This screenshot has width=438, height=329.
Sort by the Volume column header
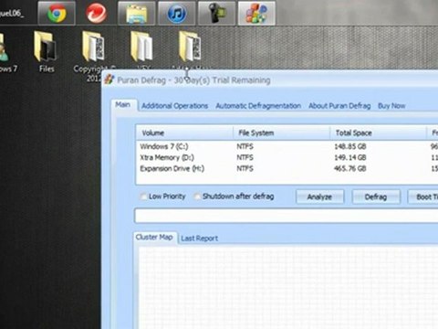184,133
